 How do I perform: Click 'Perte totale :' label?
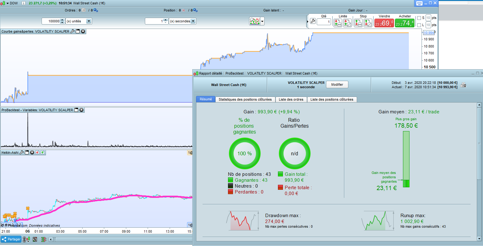(x=298, y=188)
